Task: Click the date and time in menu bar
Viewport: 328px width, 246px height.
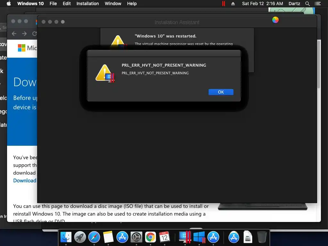Action: pyautogui.click(x=262, y=4)
